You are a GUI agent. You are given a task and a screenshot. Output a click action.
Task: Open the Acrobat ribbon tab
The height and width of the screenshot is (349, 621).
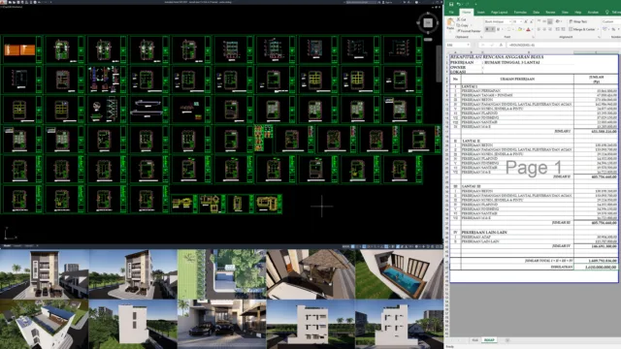593,13
